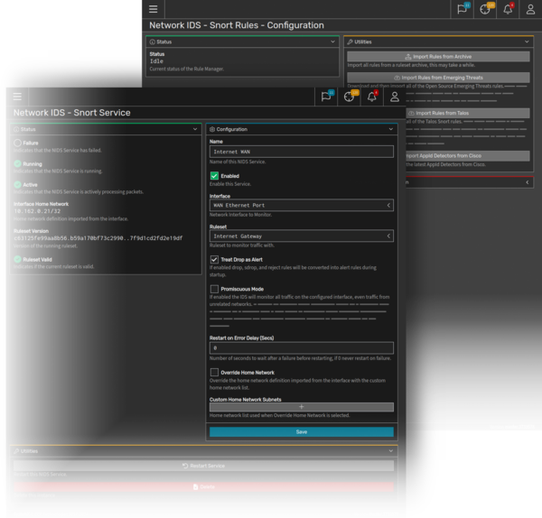
Task: Collapse the Configuration panel in Snort Service
Action: (389, 129)
